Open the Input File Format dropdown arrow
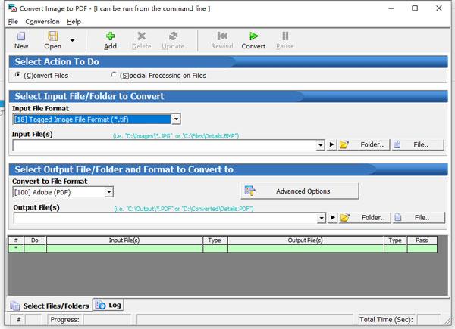Viewport: 455px width, 329px height. point(176,119)
